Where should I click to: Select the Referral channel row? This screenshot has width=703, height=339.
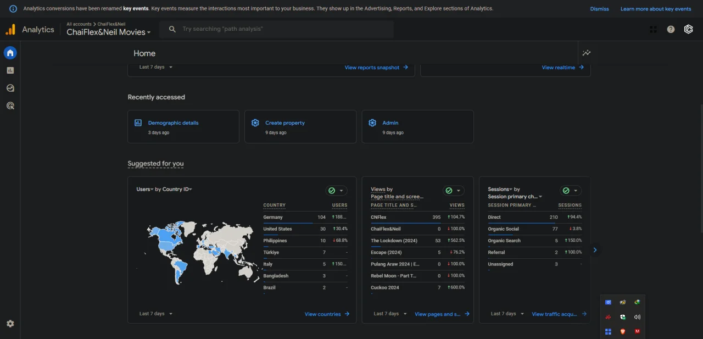tap(535, 252)
